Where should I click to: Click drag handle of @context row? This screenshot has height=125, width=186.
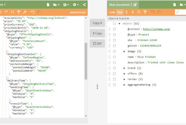(x=109, y=29)
